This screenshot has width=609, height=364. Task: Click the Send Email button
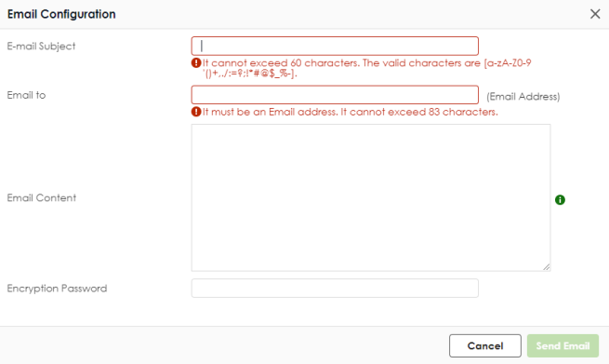[563, 345]
